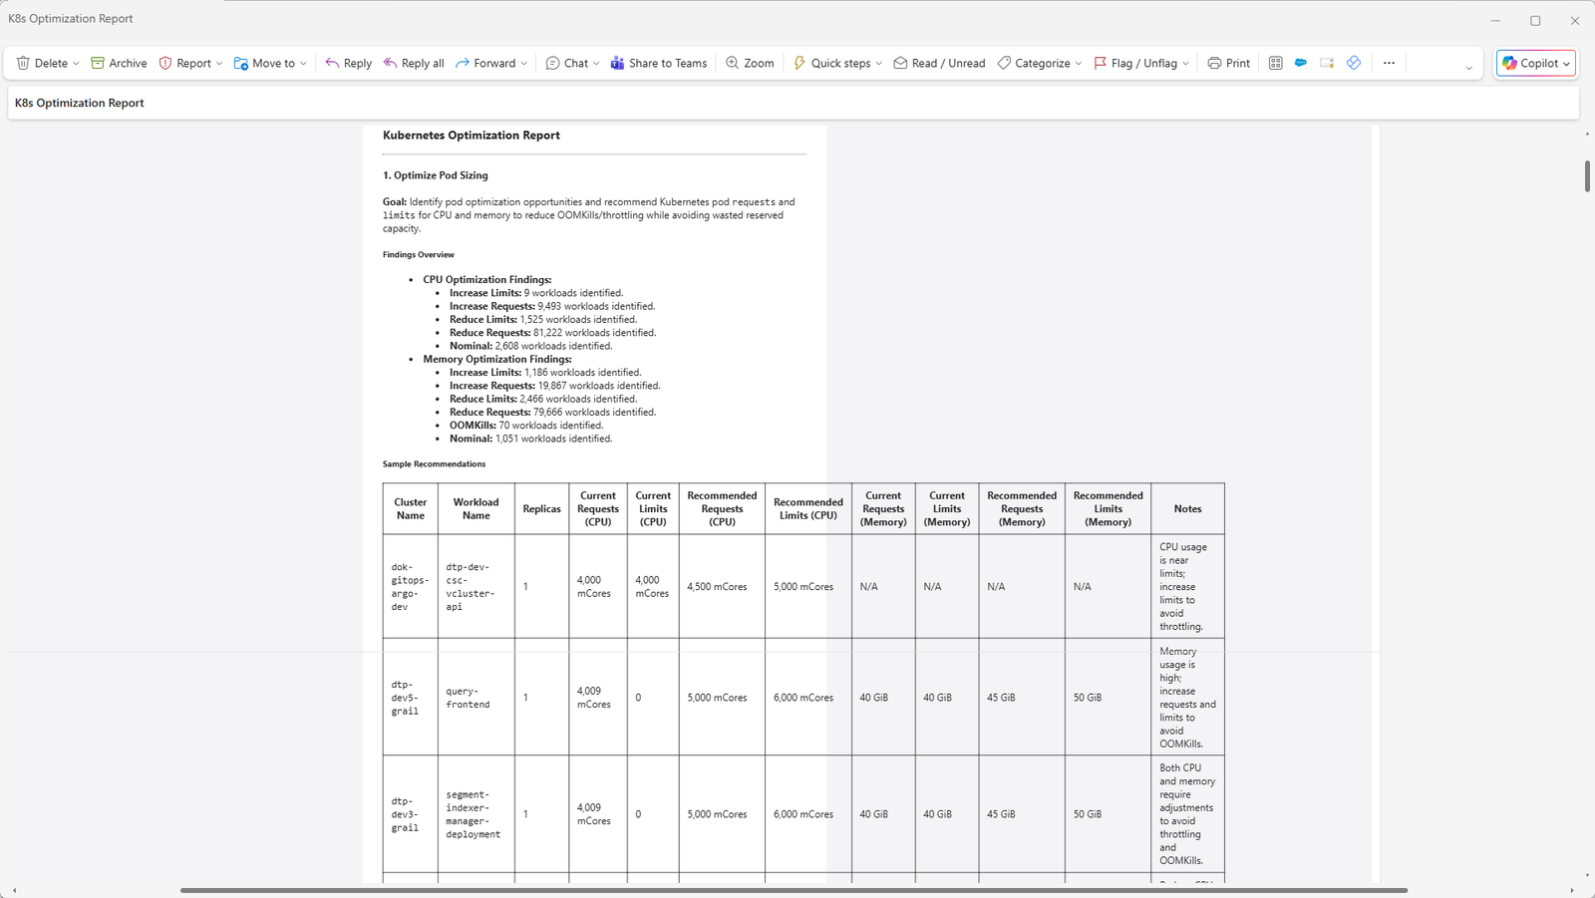This screenshot has height=898, width=1595.
Task: Expand the Quick steps dropdown arrow
Action: (x=878, y=64)
